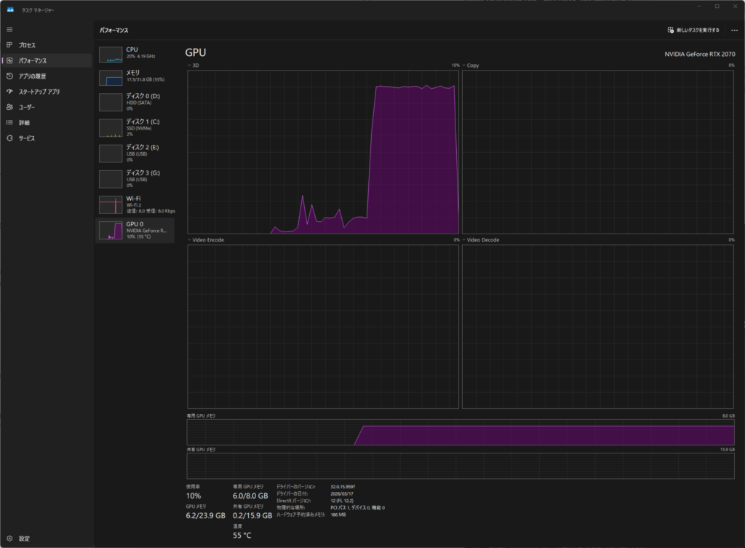Select the CPU performance entry
This screenshot has height=548, width=745.
(x=135, y=54)
